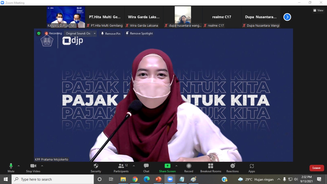Viewport: 327px width, 184px height.
Task: Select the KANWIL DJP JATIM II video thumbnail
Action: (66, 17)
